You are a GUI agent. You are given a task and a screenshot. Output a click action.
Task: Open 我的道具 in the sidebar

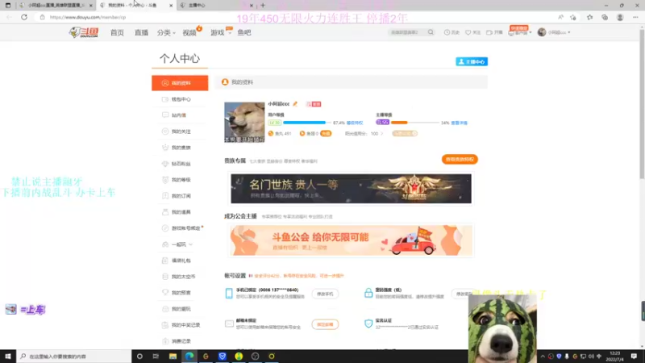(180, 212)
